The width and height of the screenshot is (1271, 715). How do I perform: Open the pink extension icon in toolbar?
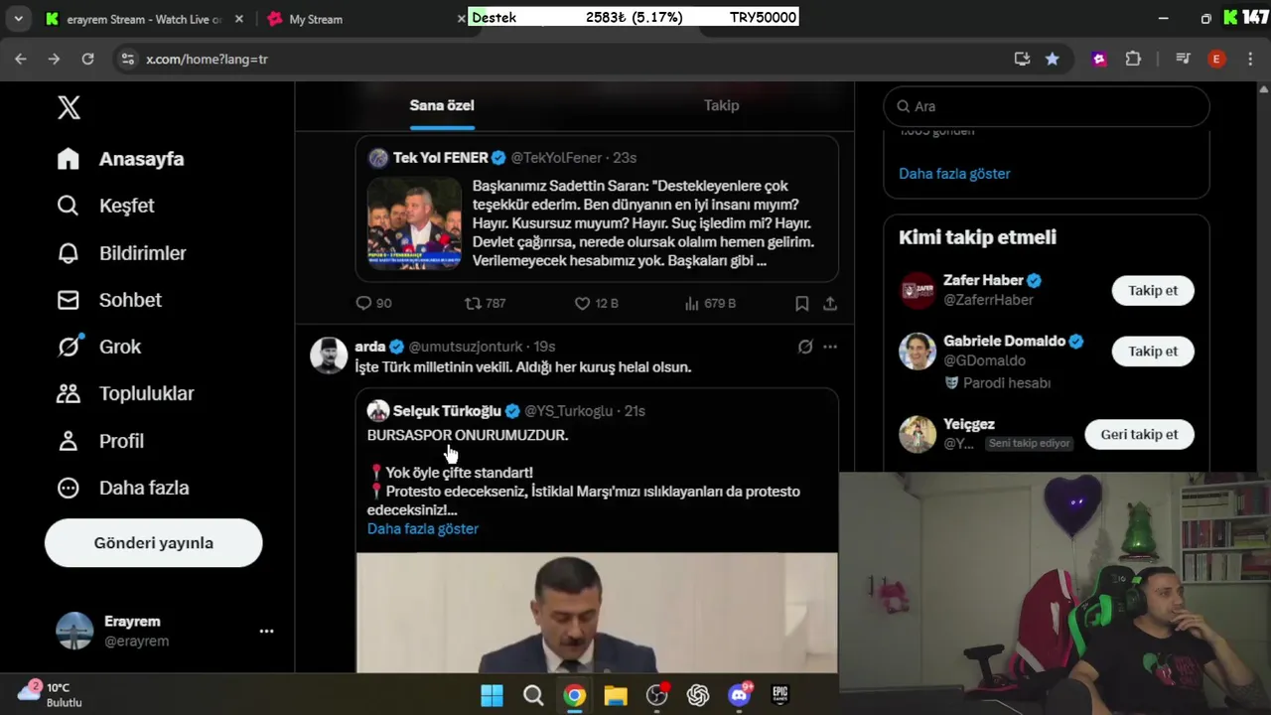1099,60
